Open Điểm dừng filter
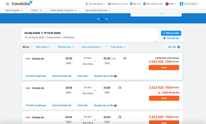 (43, 47)
